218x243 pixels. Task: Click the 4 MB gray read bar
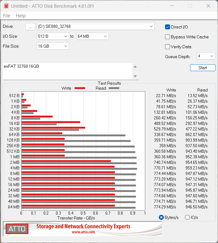click(x=79, y=169)
